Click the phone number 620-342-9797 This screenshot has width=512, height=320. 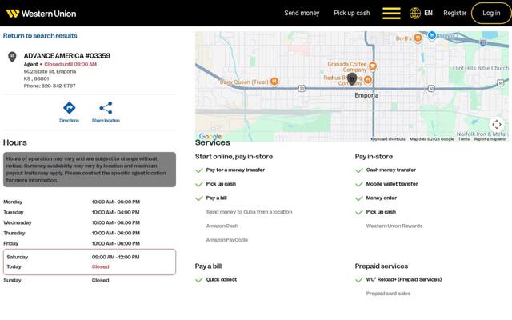[58, 86]
